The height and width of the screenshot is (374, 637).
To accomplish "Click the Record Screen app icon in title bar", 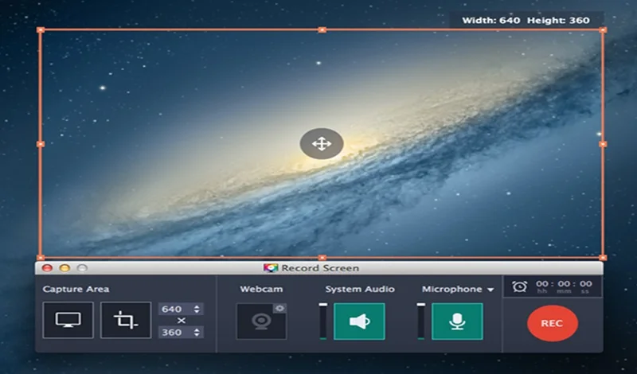I will tap(271, 268).
